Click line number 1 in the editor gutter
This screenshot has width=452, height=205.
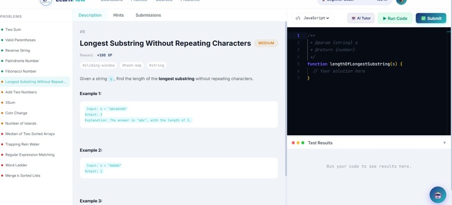298,36
